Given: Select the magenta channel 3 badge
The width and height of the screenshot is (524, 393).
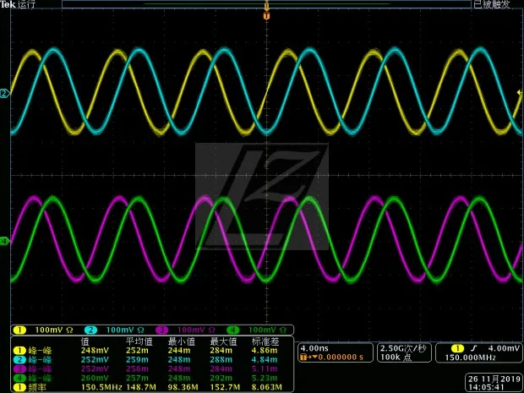Looking at the screenshot, I should coord(161,330).
